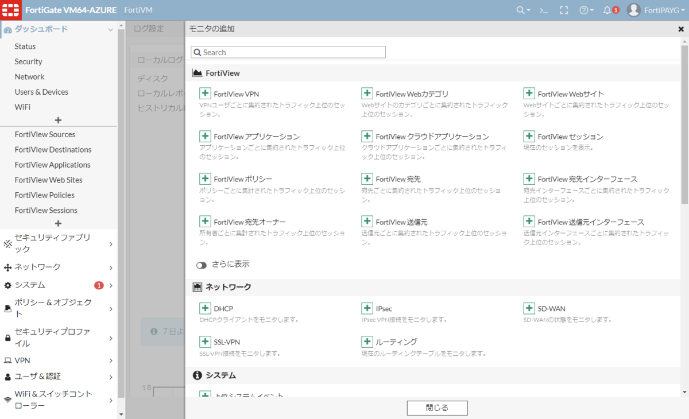Add FortiView 送信元インターフェース plus icon
The image size is (689, 419).
pyautogui.click(x=529, y=222)
